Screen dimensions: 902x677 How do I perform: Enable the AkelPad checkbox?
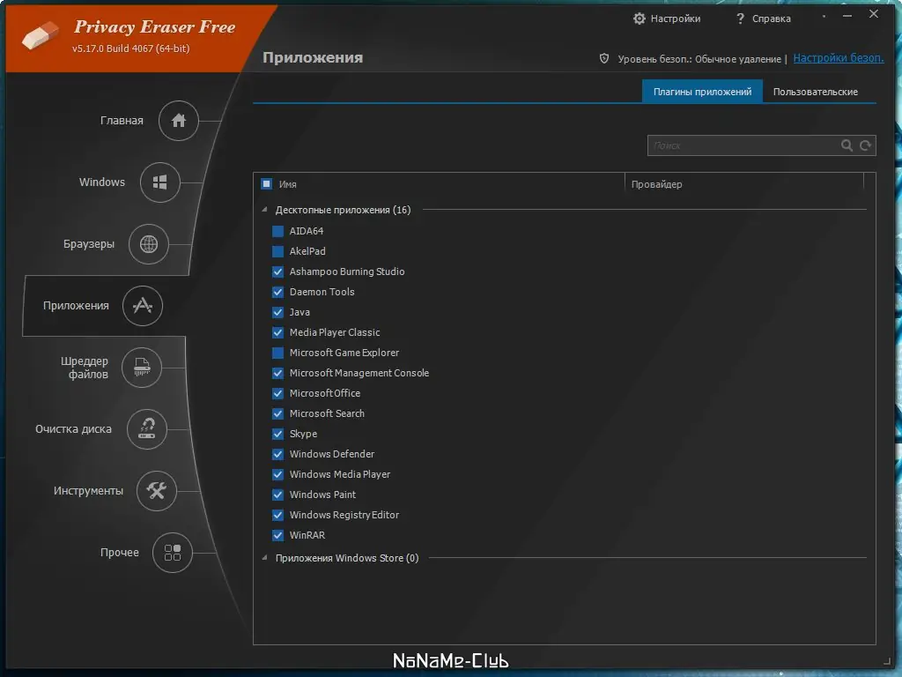tap(277, 251)
